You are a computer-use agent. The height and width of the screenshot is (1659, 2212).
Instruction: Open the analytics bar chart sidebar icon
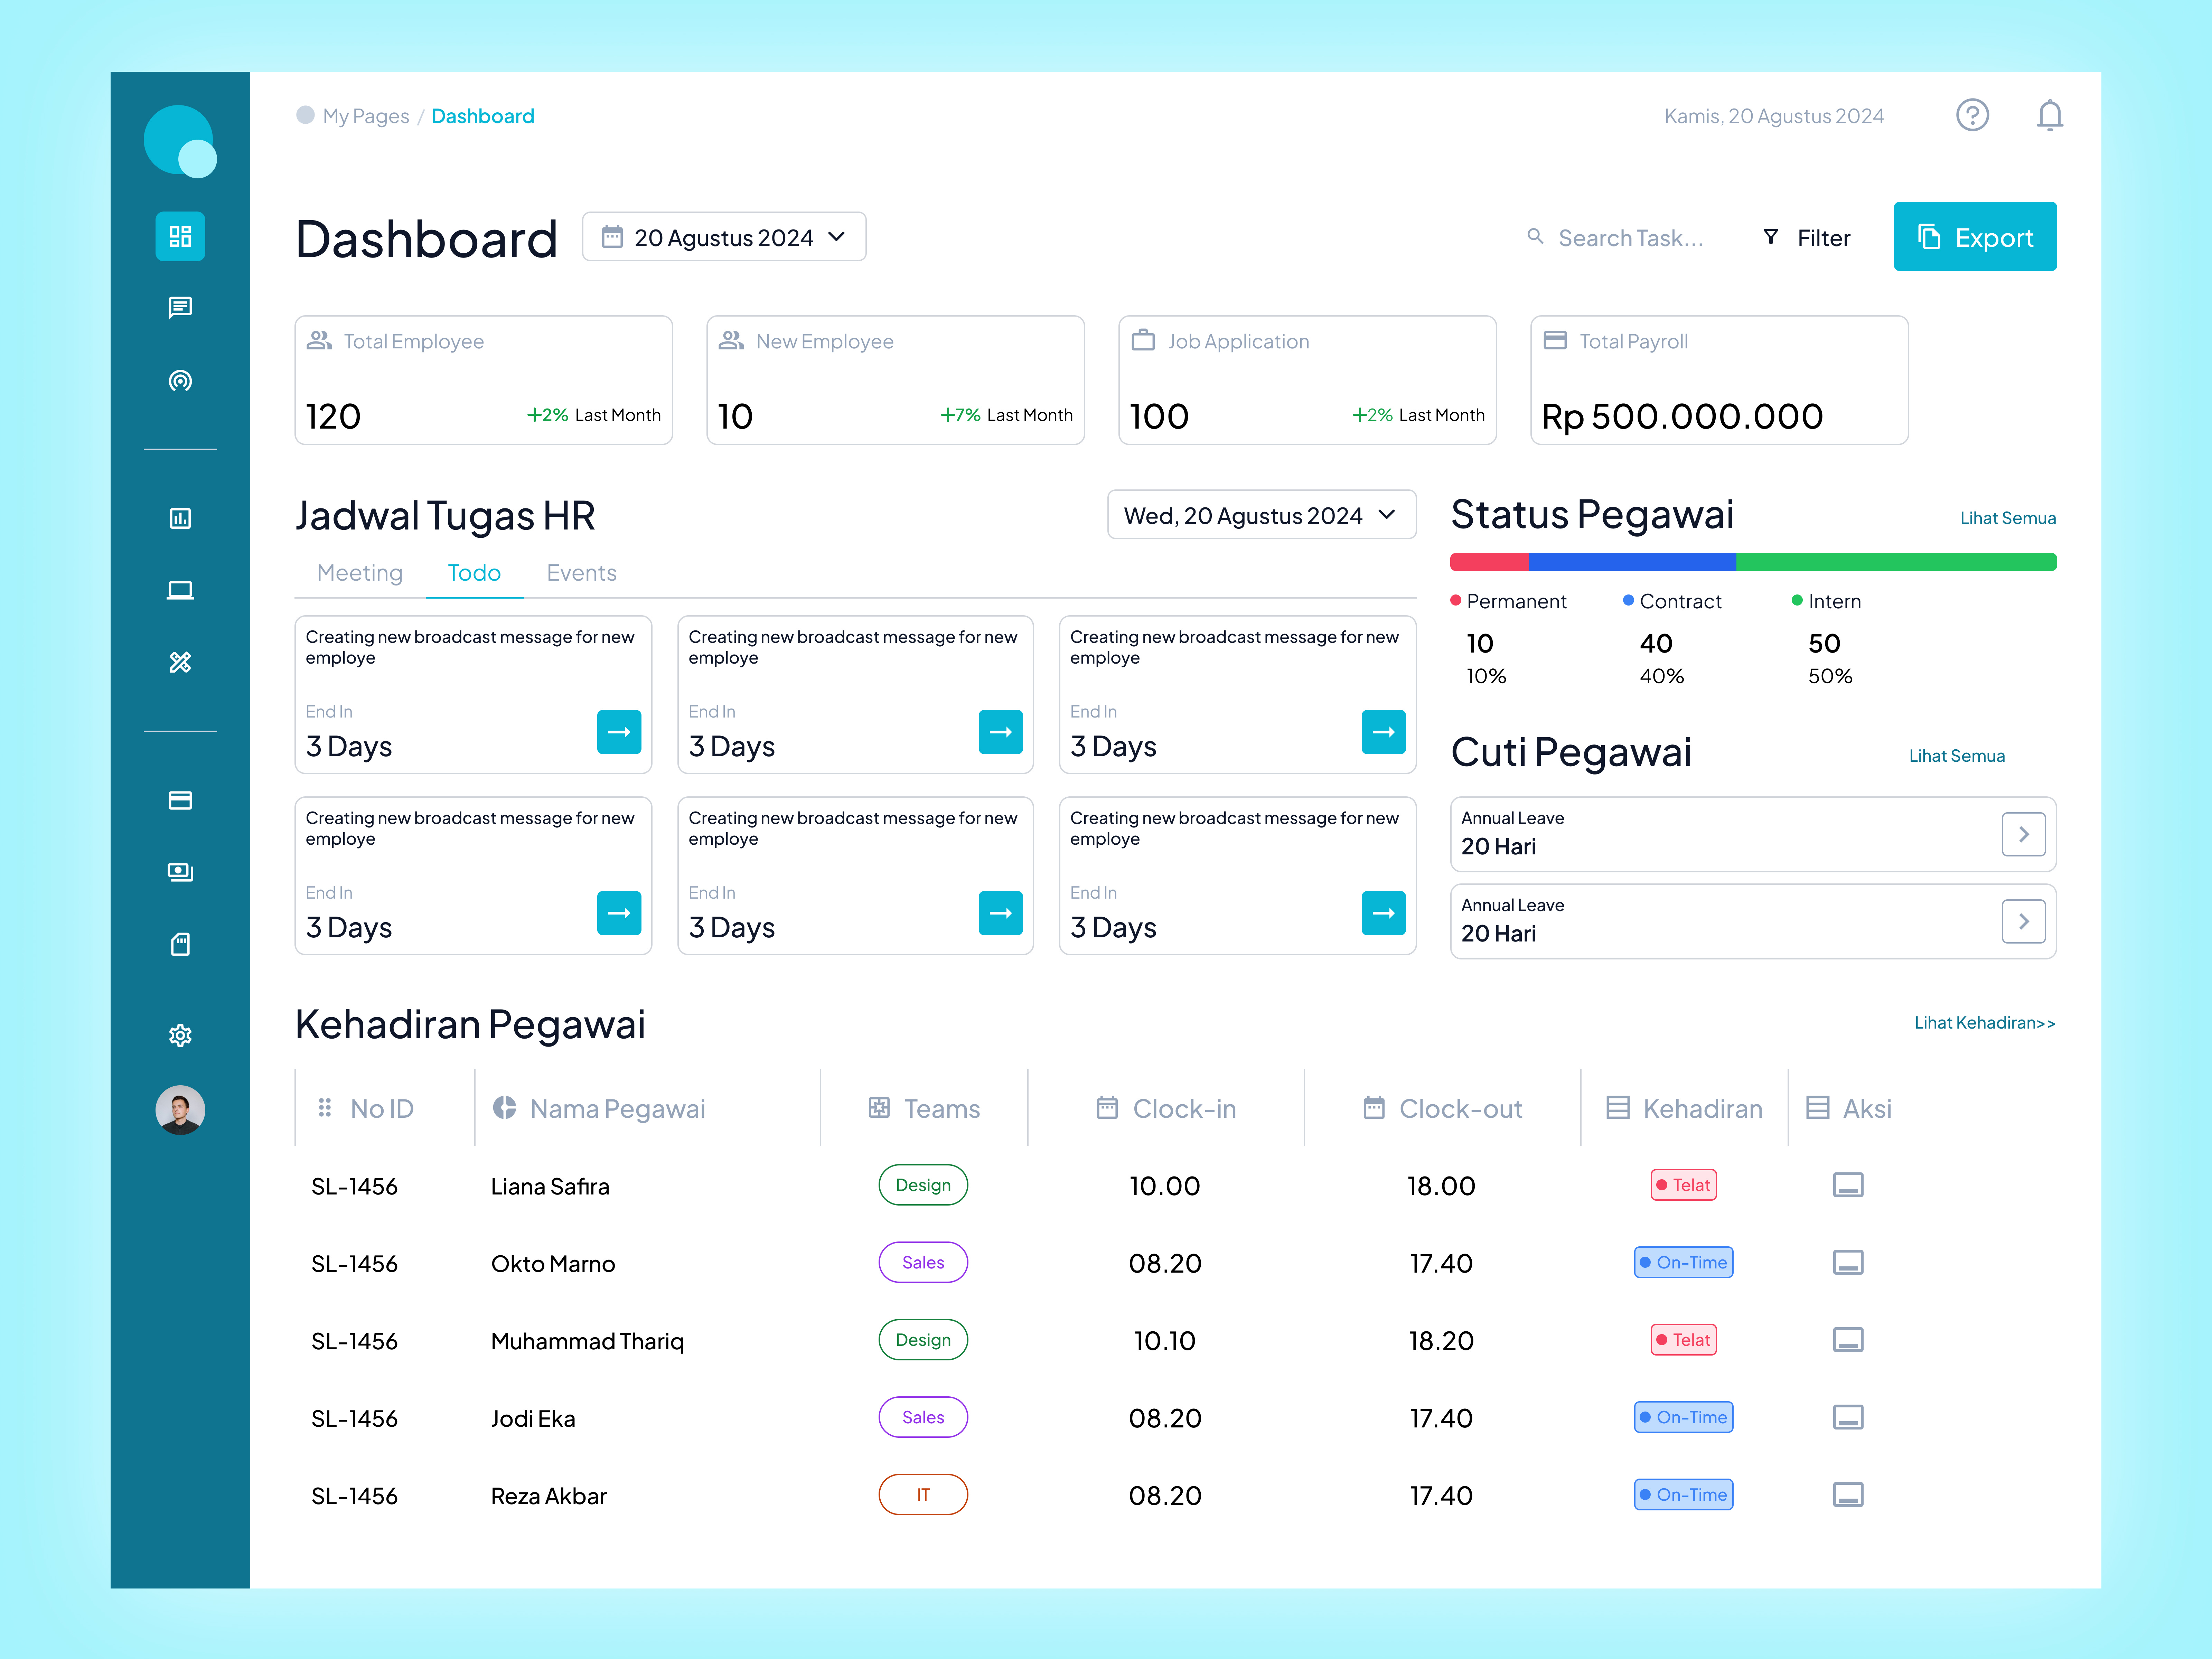point(180,518)
